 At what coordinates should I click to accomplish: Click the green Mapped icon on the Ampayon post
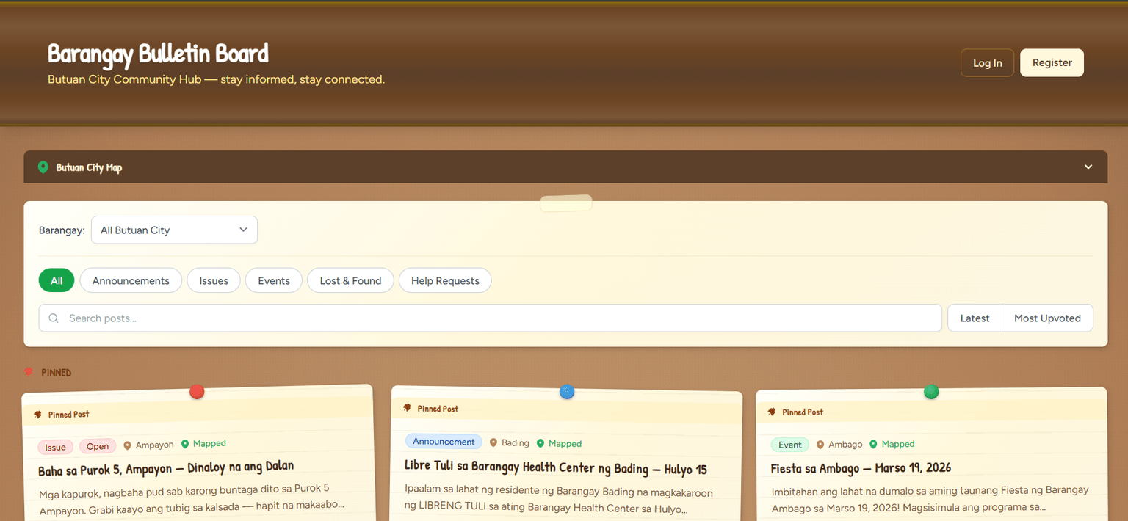coord(185,444)
